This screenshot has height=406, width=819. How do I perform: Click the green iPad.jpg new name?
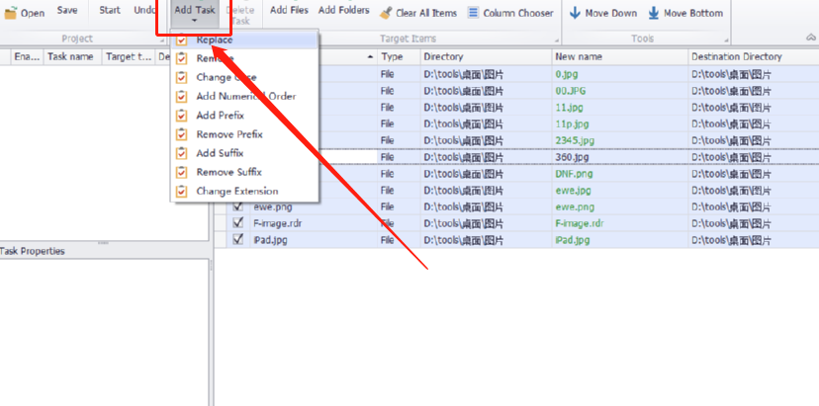(573, 240)
